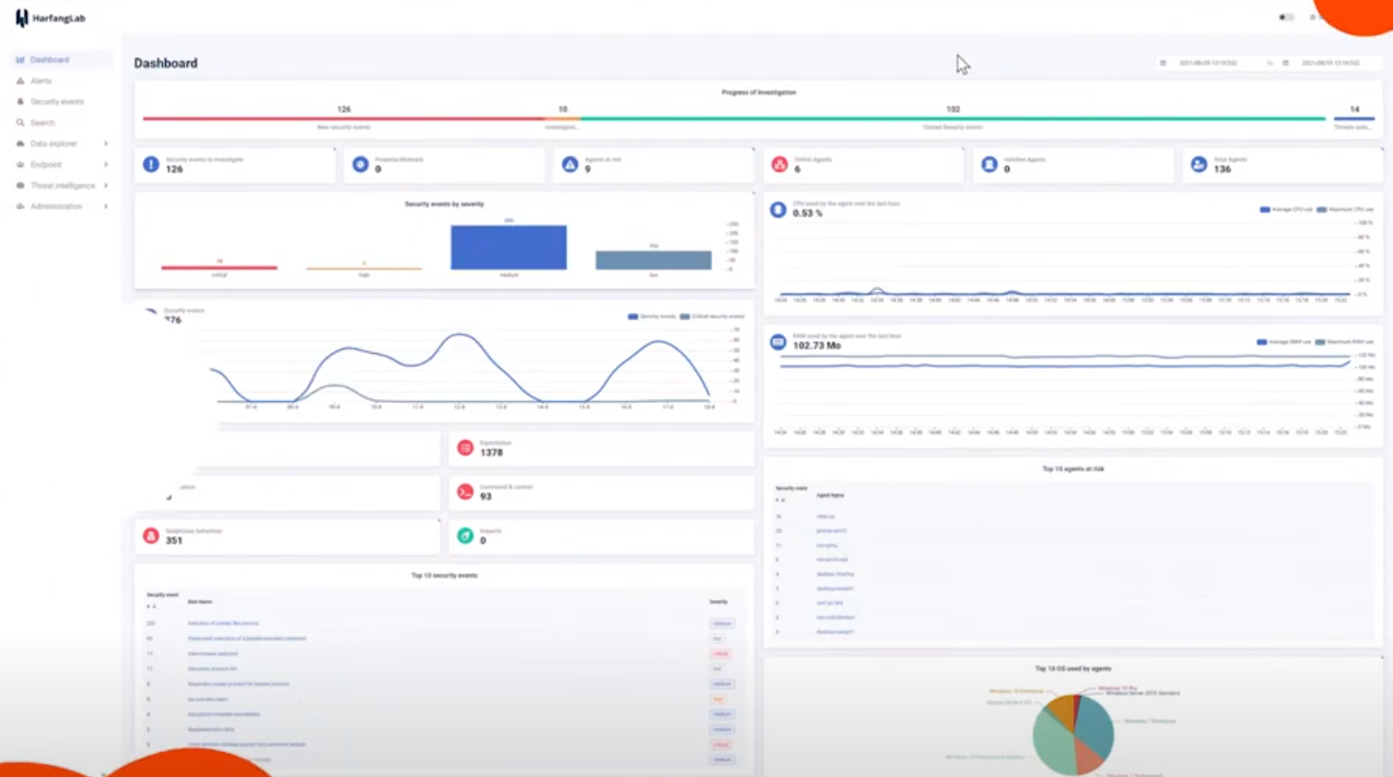Click the Security events to investigate alert icon

[x=150, y=164]
